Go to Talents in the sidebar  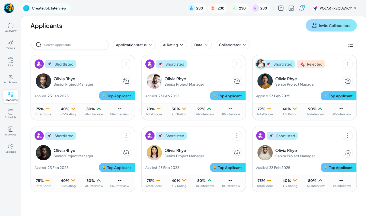pos(11,45)
